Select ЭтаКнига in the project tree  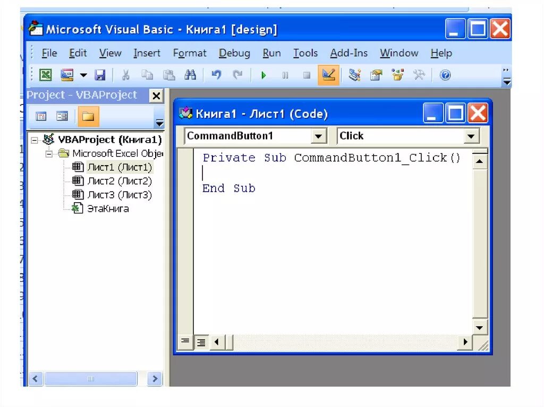(108, 209)
